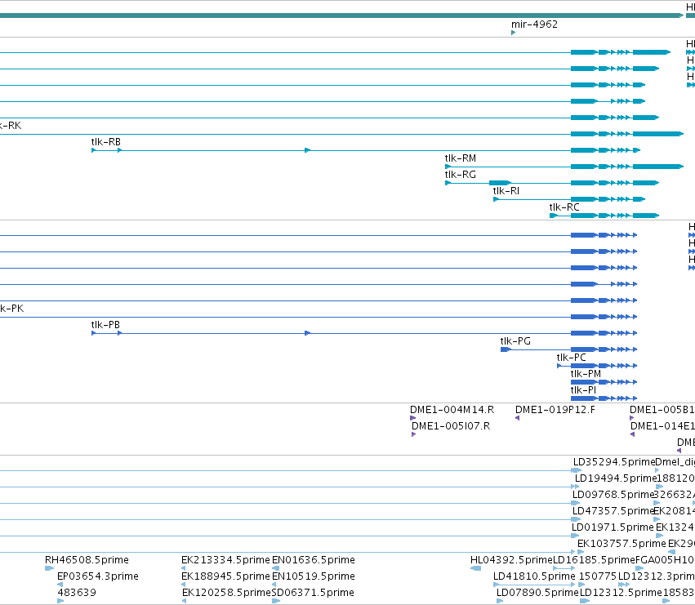Screen dimensions: 695x605
Task: Open the HL04392.5prime EST label
Action: 511,560
